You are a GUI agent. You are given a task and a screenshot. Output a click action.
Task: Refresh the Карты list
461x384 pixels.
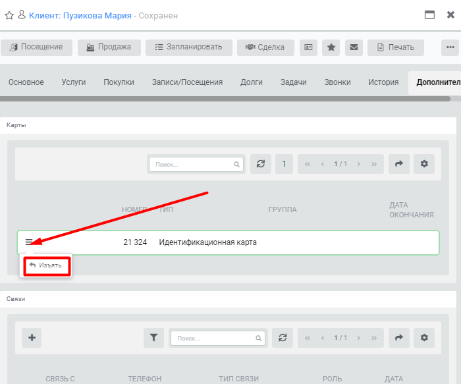point(261,164)
